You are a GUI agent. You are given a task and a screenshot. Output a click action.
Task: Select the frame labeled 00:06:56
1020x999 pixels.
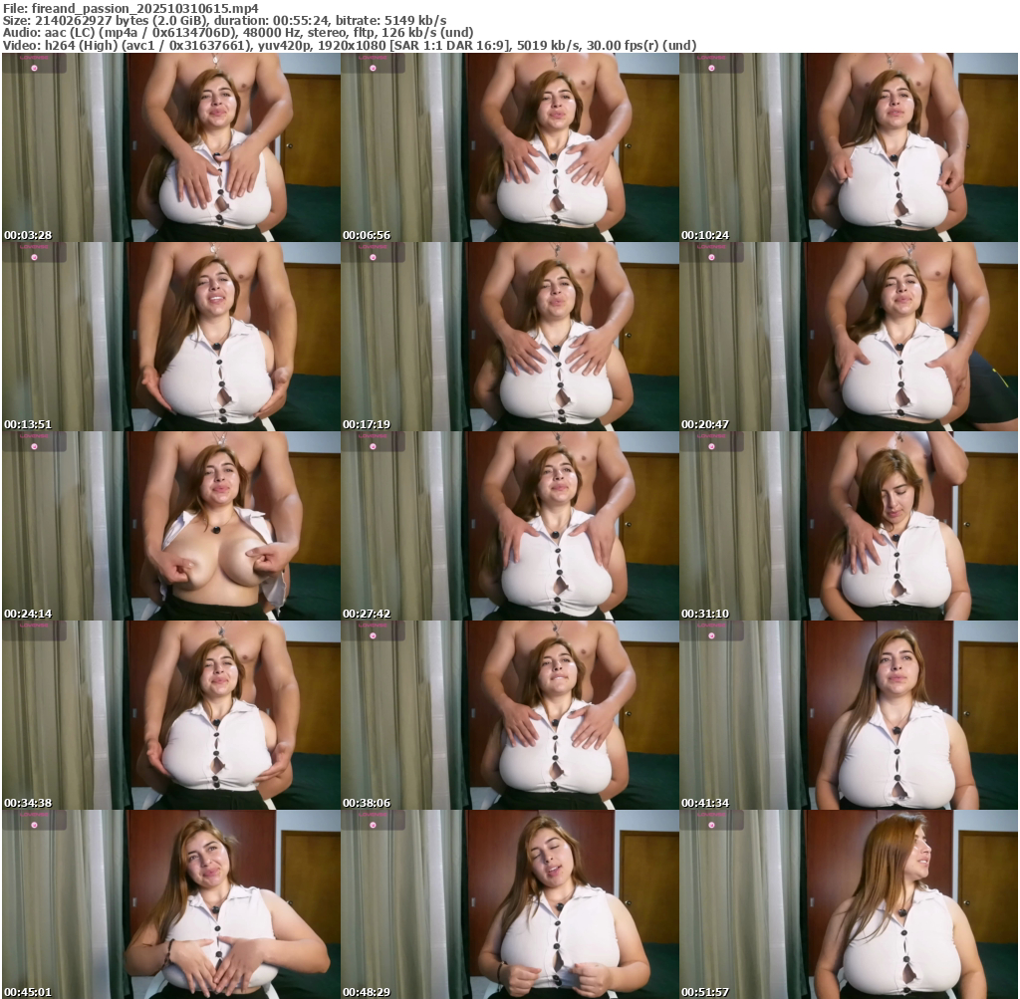(509, 147)
